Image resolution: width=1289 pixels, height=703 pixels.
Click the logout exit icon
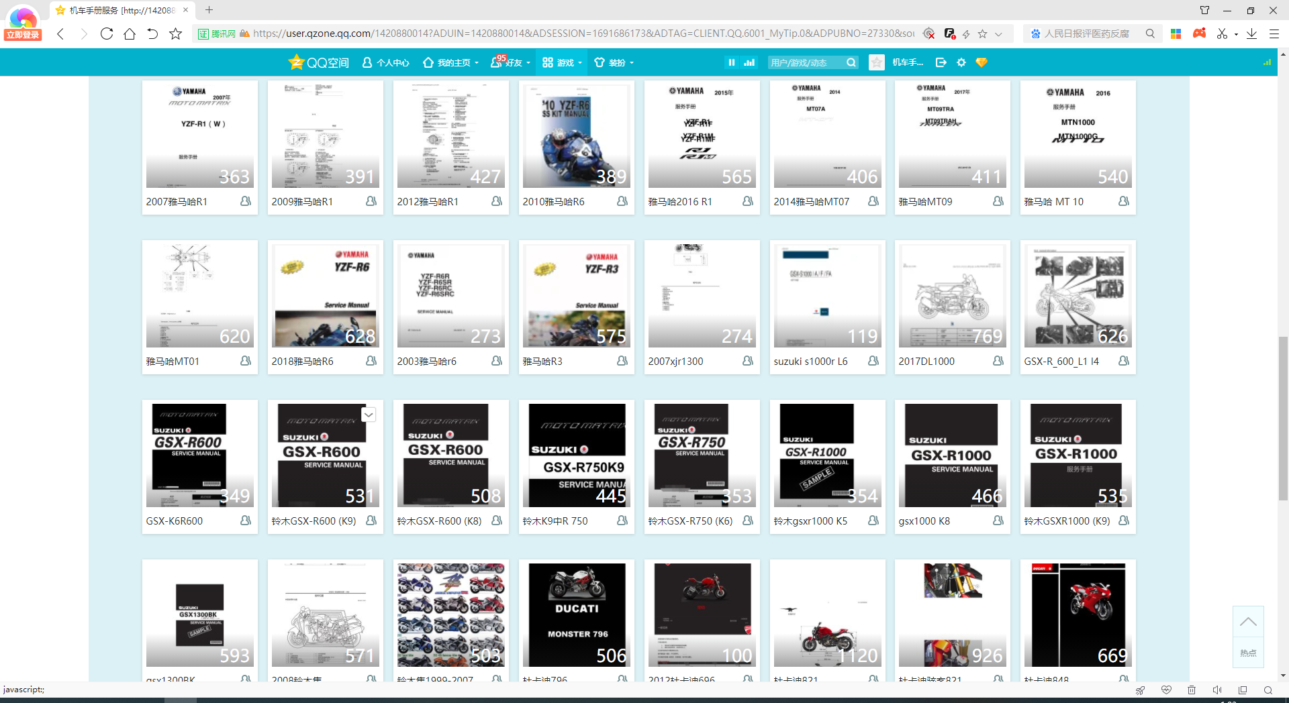(x=941, y=62)
